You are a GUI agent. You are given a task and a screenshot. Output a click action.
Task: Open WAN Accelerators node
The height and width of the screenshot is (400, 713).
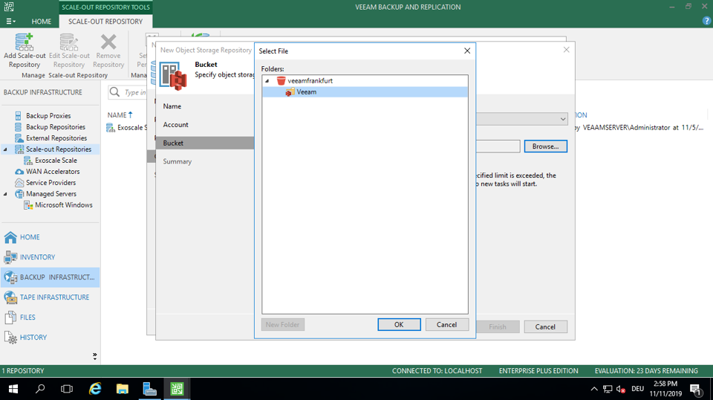coord(53,172)
